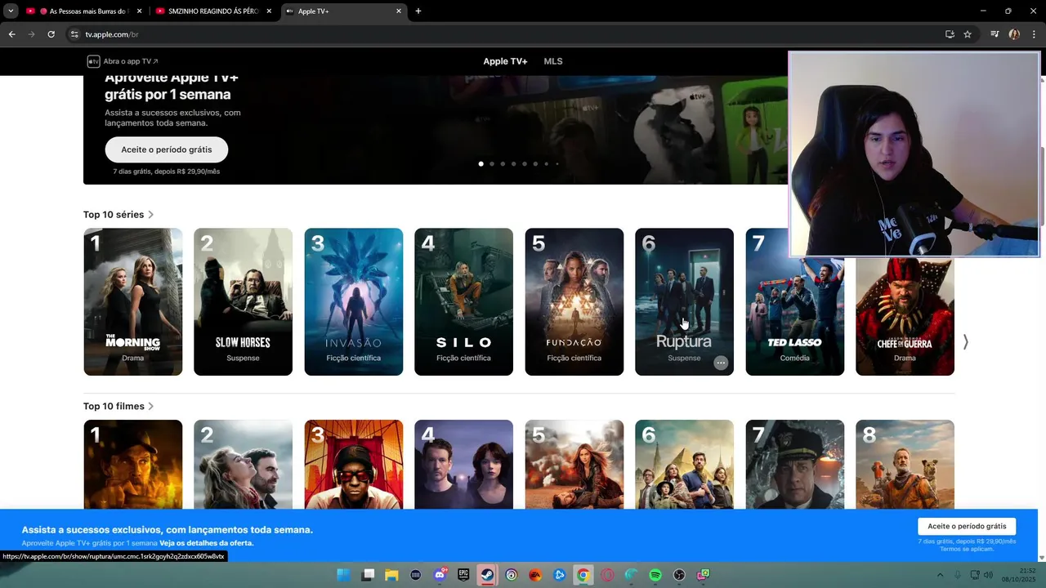Open the Silo series card
This screenshot has width=1046, height=588.
pyautogui.click(x=463, y=302)
